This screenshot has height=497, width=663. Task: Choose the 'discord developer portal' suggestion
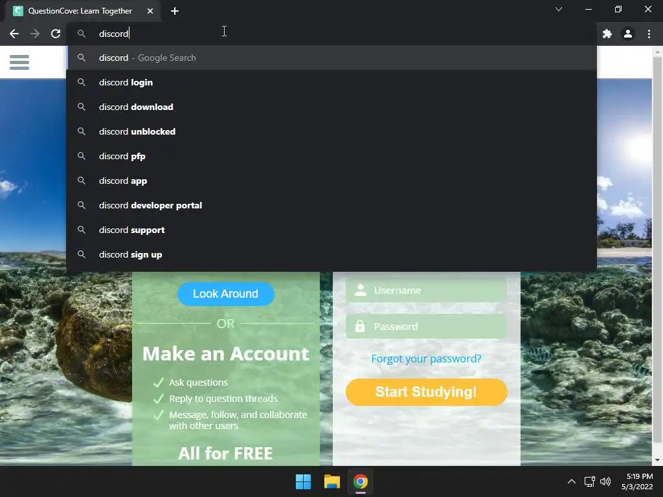pyautogui.click(x=332, y=205)
